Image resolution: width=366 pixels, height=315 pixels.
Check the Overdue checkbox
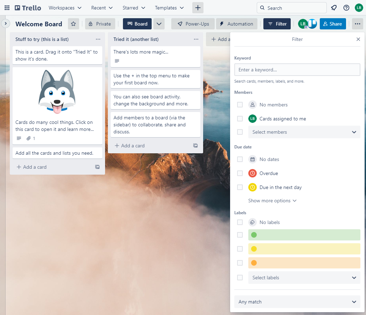click(240, 173)
